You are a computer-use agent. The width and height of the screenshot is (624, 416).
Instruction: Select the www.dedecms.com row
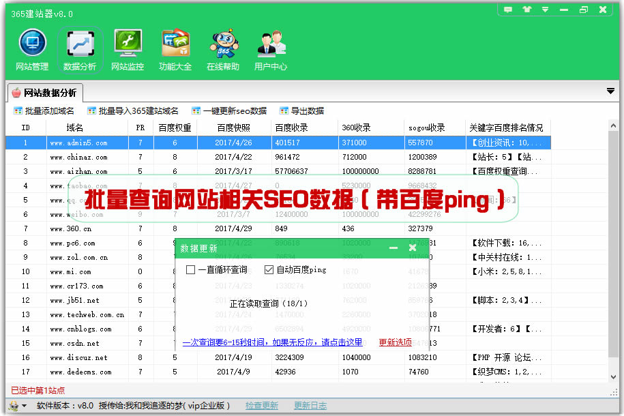point(78,372)
